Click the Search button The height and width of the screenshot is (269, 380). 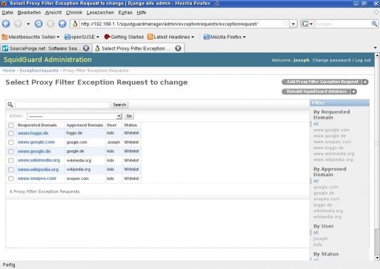click(119, 105)
